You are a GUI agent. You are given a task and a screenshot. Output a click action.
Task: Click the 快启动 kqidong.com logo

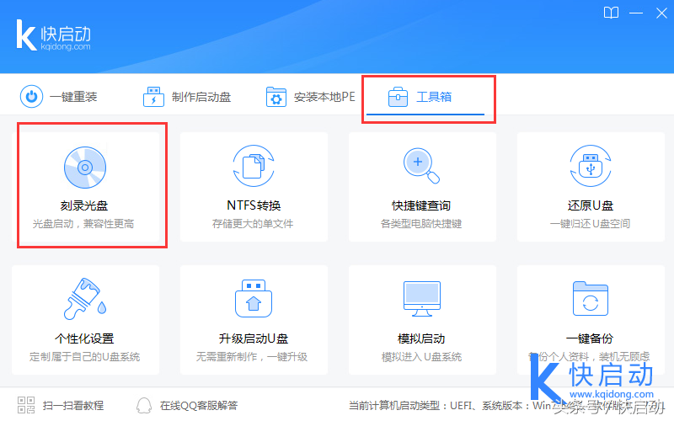click(x=53, y=35)
